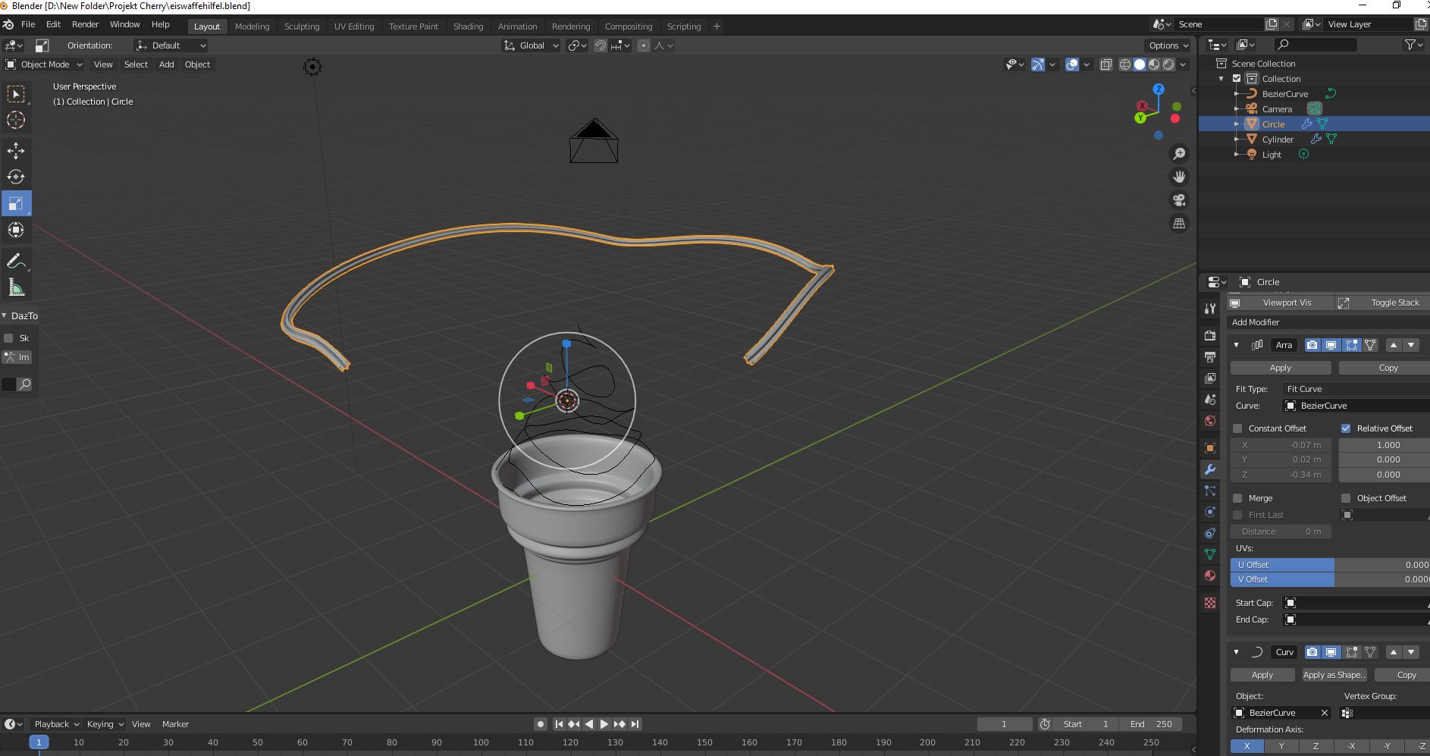
Task: Open the Object Mode dropdown
Action: [x=43, y=64]
